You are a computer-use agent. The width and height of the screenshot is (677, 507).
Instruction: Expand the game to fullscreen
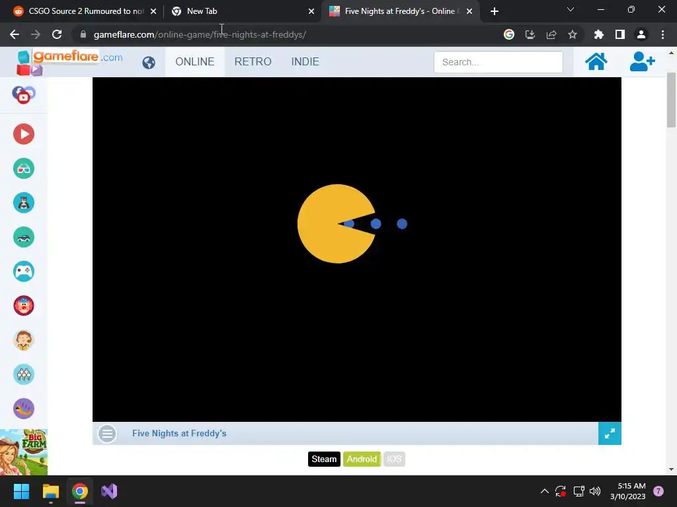tap(610, 434)
